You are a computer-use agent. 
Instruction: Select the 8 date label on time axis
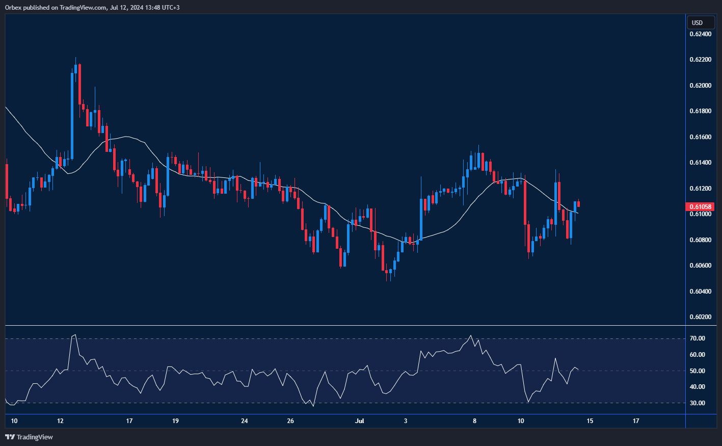point(474,421)
